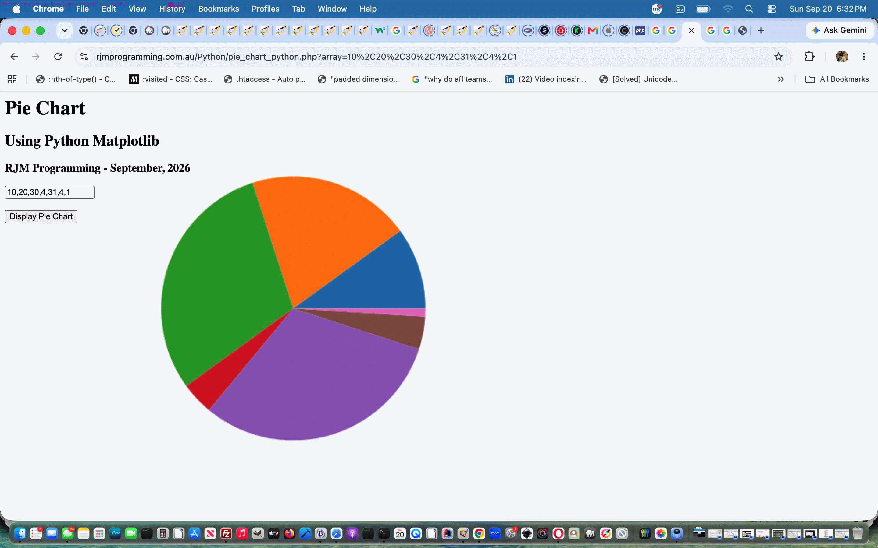Open the Chrome profile avatar
878x548 pixels.
(842, 57)
